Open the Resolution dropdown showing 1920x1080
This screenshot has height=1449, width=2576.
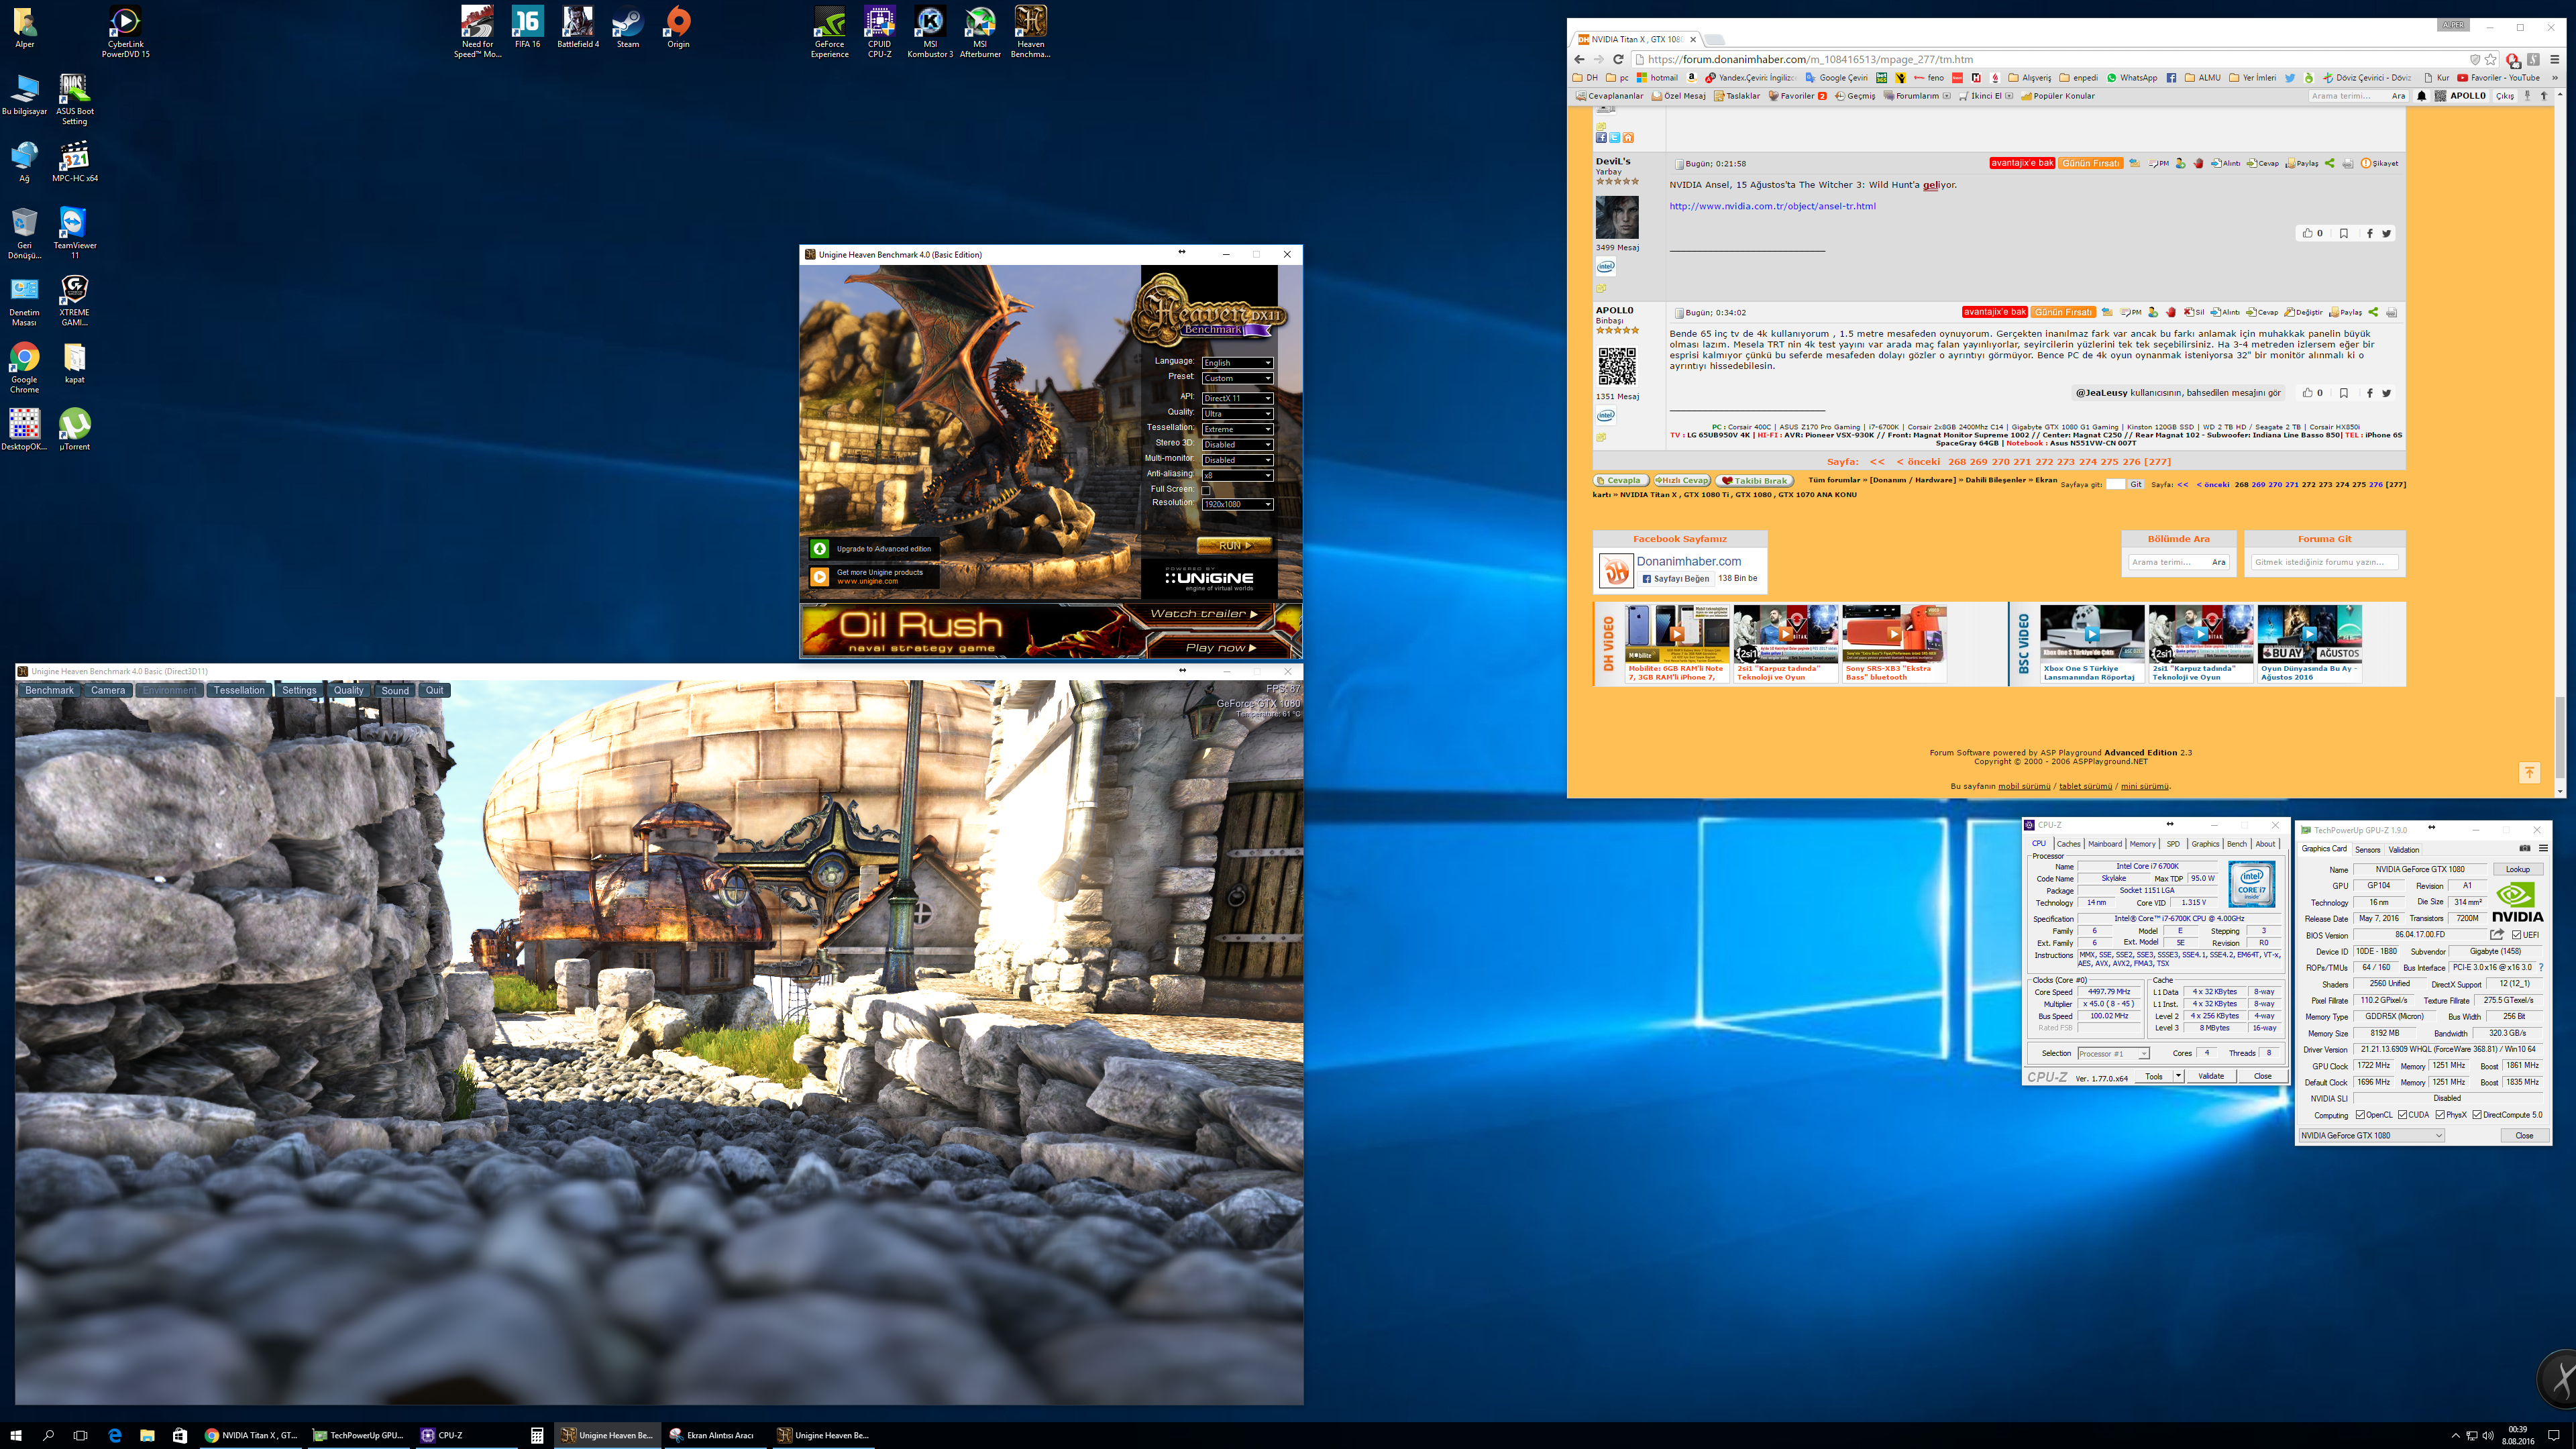(x=1237, y=504)
